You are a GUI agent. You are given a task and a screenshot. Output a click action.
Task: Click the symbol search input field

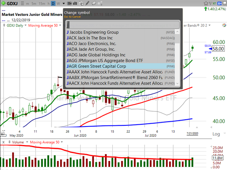coord(122,25)
